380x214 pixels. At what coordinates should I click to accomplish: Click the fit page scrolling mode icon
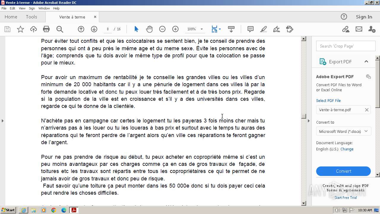coord(214,29)
